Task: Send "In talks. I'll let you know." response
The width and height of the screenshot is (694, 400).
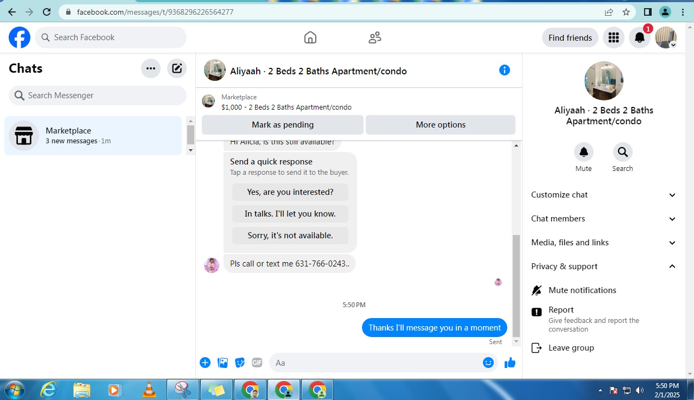Action: [290, 214]
